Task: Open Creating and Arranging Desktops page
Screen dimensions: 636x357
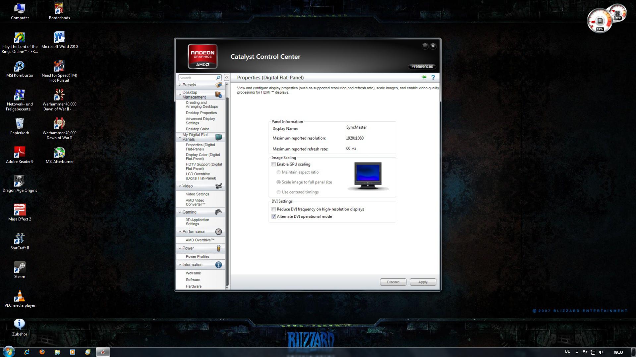Action: (202, 105)
